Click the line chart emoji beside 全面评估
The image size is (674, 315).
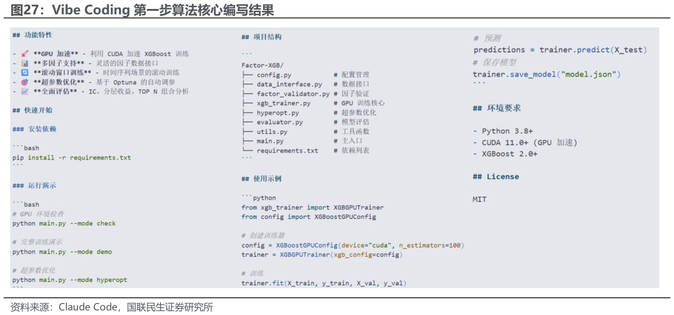(x=24, y=91)
